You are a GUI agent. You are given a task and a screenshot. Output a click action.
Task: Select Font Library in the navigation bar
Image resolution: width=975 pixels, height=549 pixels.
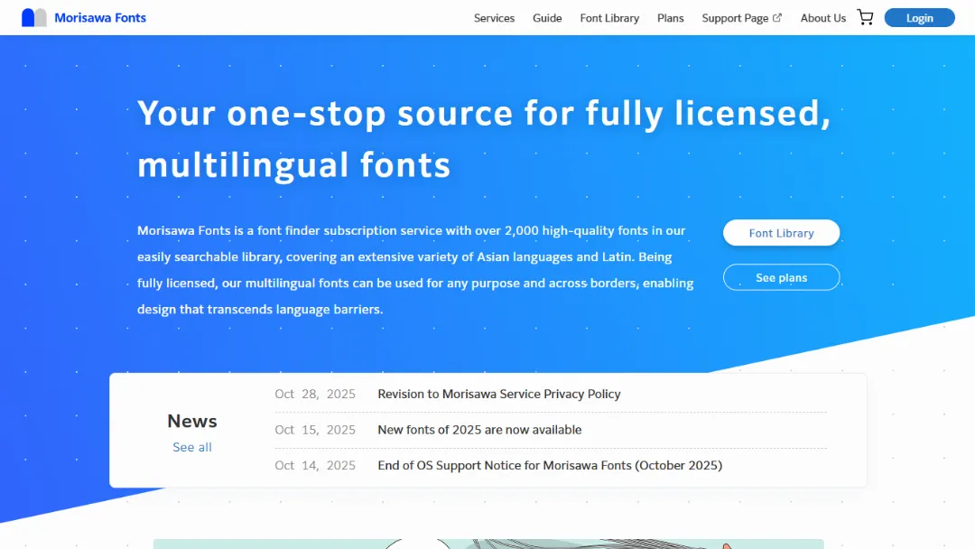[609, 17]
